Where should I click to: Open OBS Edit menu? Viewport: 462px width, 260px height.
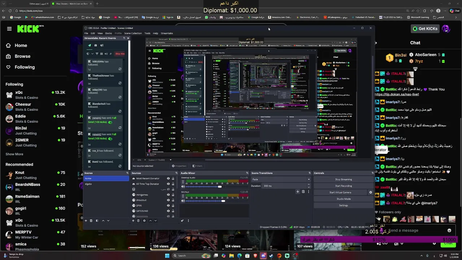pyautogui.click(x=93, y=33)
